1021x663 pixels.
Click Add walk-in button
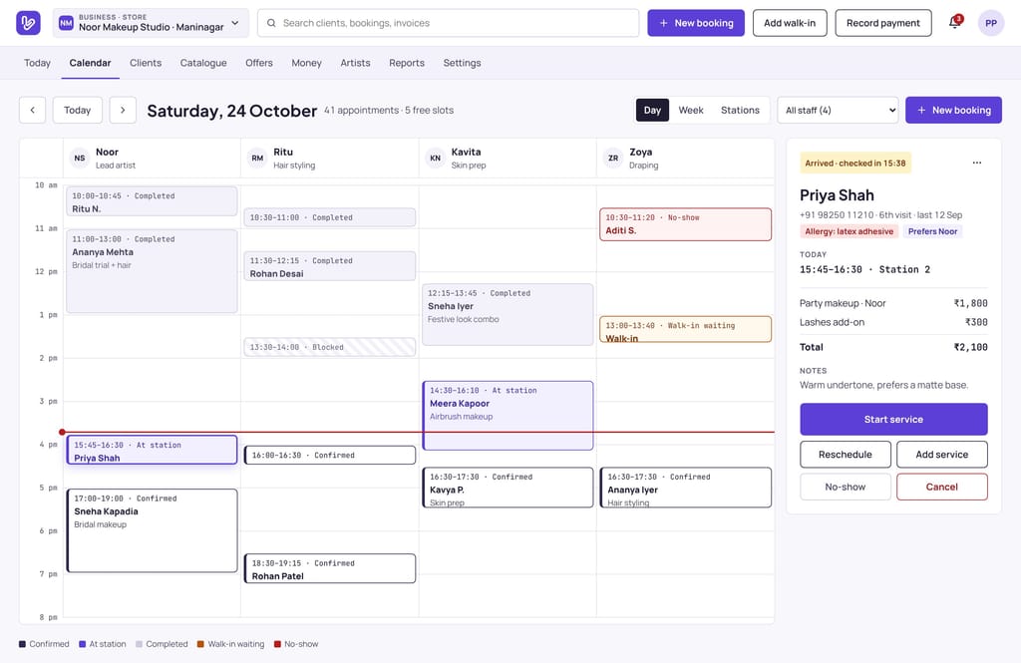790,23
